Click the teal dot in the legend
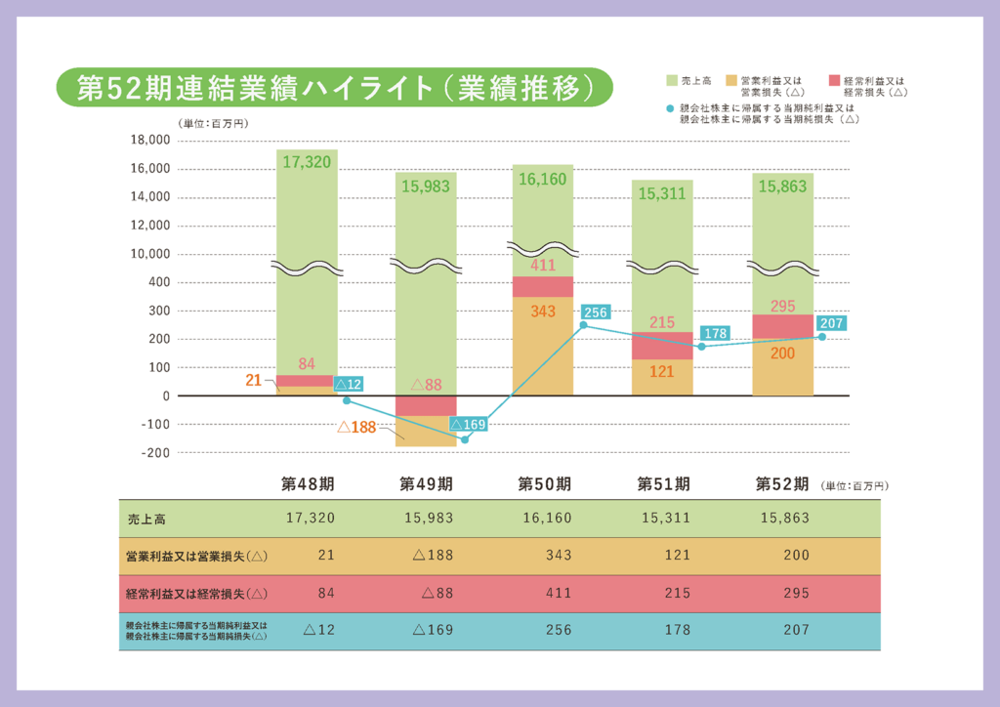 coord(670,107)
